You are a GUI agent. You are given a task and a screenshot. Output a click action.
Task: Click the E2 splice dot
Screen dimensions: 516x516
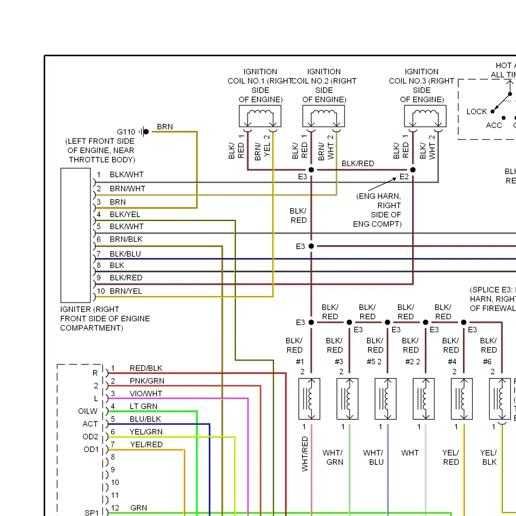click(413, 170)
